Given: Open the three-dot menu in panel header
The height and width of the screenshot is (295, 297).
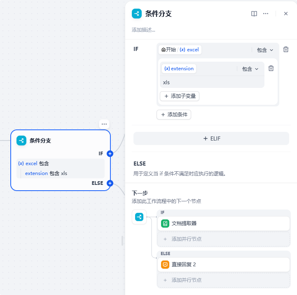Looking at the screenshot, I should point(266,14).
